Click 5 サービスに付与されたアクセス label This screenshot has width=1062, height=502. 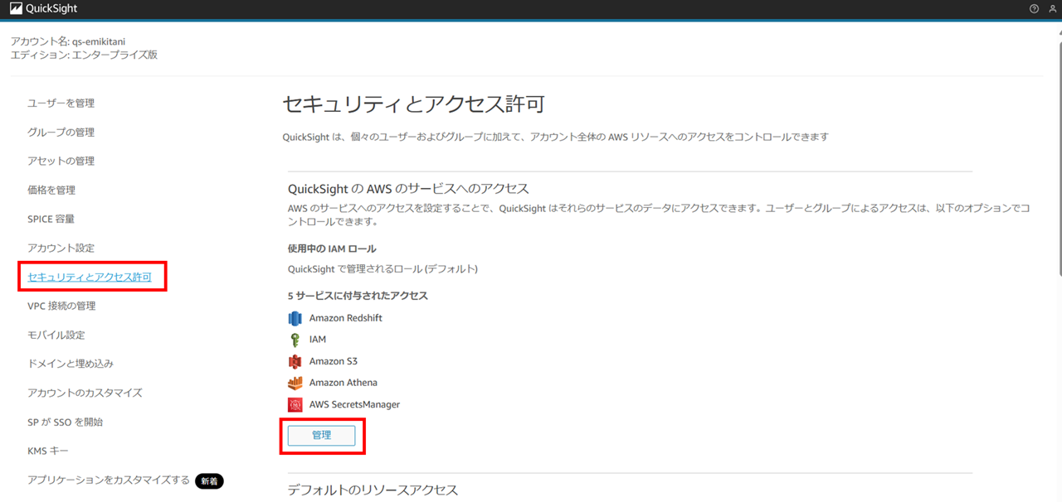pyautogui.click(x=358, y=296)
